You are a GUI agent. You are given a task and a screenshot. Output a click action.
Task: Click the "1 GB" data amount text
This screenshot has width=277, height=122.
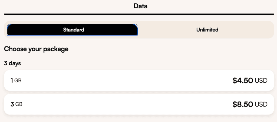tap(16, 80)
